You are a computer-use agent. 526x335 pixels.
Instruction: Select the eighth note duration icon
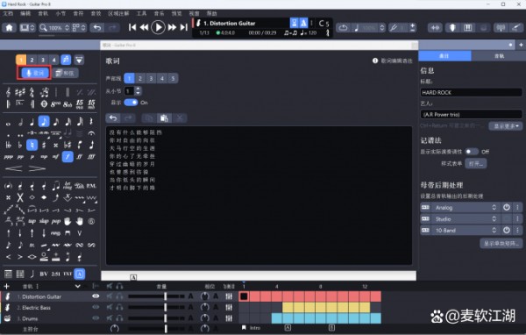pyautogui.click(x=44, y=122)
